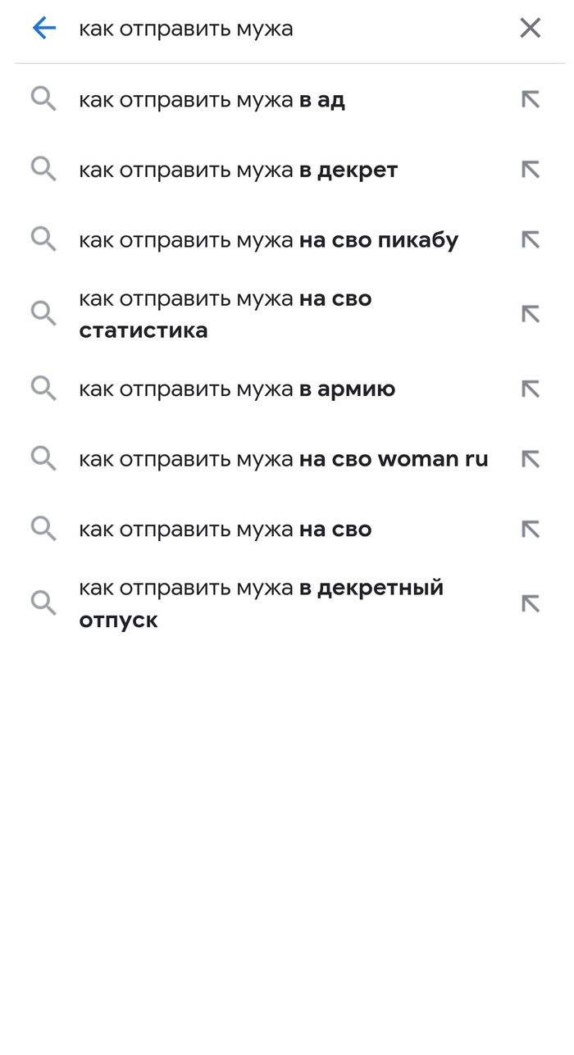The height and width of the screenshot is (1055, 574).
Task: Select suggestion "на сво woman ru"
Action: coord(283,459)
